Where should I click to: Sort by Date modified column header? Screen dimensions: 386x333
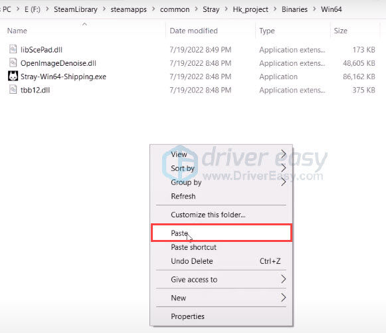click(x=194, y=31)
